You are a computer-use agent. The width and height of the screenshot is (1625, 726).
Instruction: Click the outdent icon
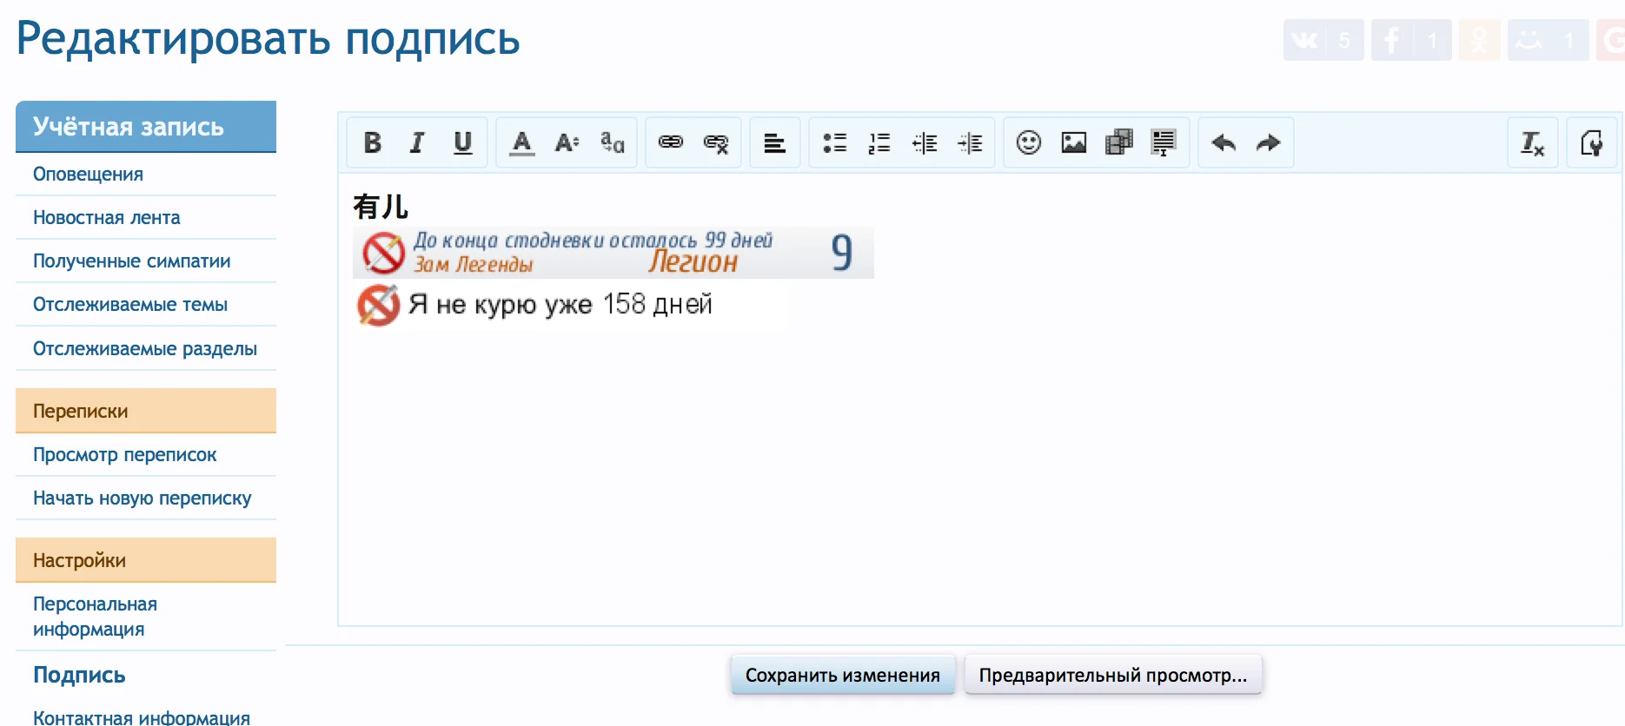click(x=925, y=142)
